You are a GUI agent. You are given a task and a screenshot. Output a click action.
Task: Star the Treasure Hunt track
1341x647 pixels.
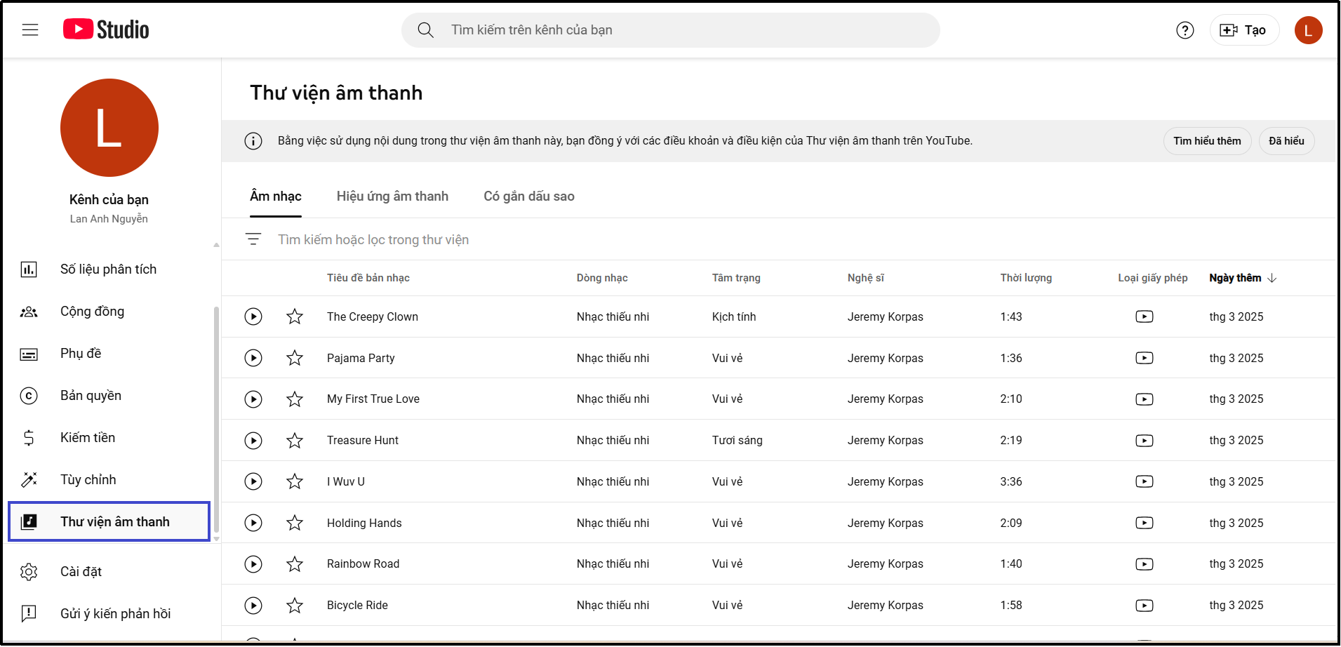tap(295, 440)
